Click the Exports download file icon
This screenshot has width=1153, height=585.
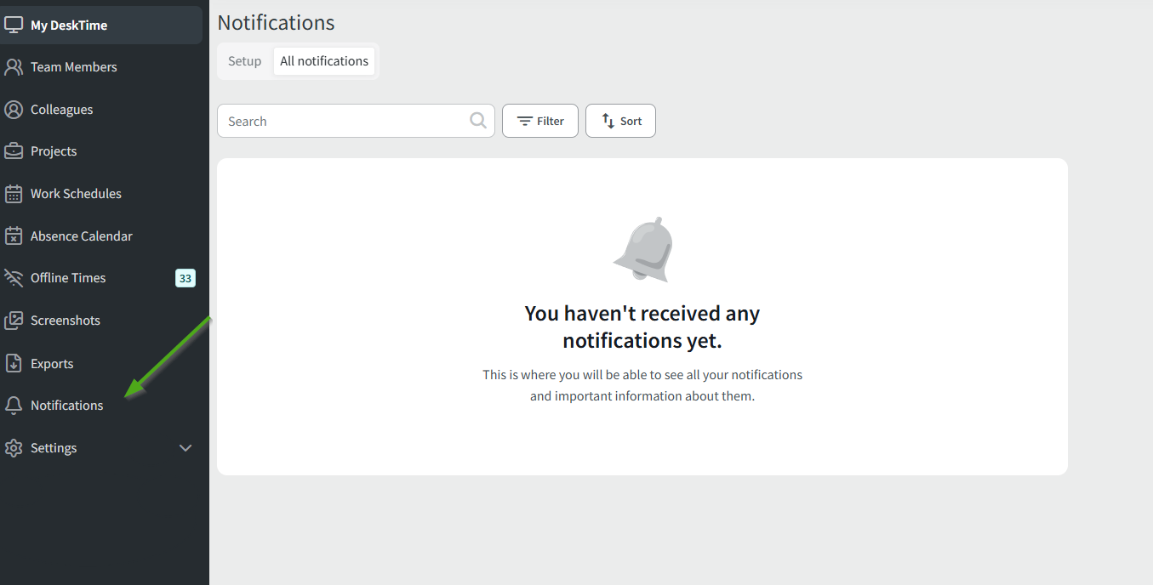pyautogui.click(x=14, y=363)
